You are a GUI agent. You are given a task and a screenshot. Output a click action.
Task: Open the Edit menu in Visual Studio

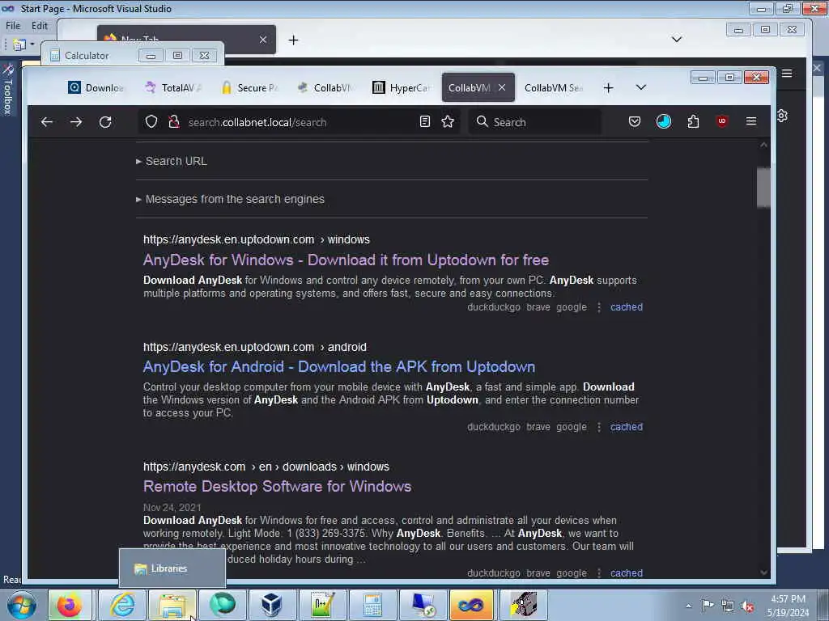point(39,25)
